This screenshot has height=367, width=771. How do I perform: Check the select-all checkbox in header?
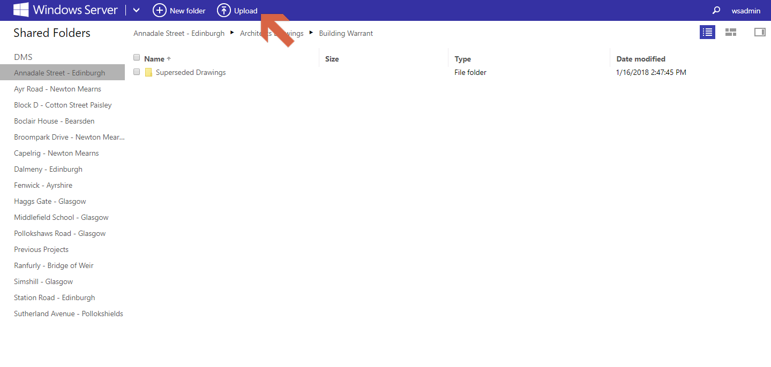137,58
